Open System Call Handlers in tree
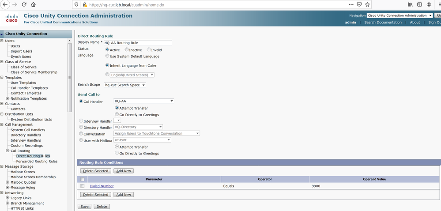This screenshot has height=211, width=441. [x=28, y=130]
